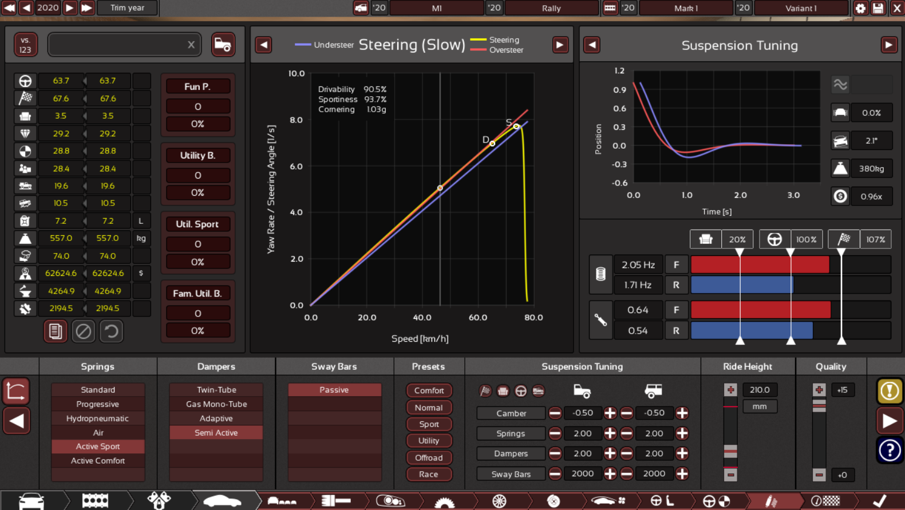The image size is (905, 510).
Task: Apply drivability tuning via steering wheel icon
Action: coord(521,391)
